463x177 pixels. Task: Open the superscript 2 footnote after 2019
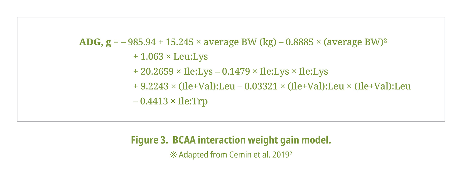[291, 153]
